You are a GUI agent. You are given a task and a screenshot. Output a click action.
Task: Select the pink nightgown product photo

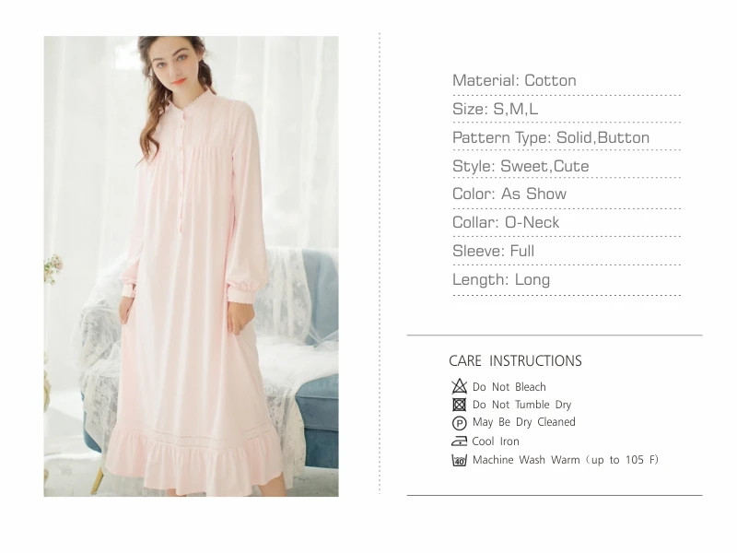tap(192, 266)
